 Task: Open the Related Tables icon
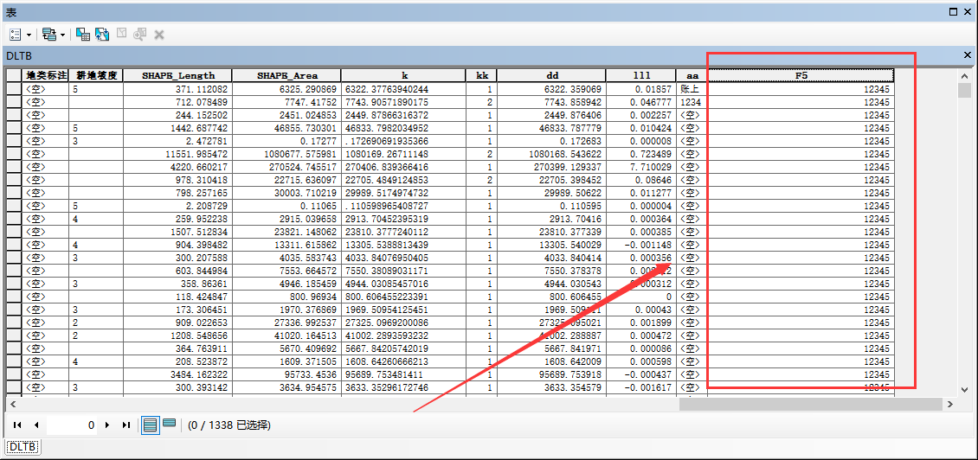click(49, 35)
